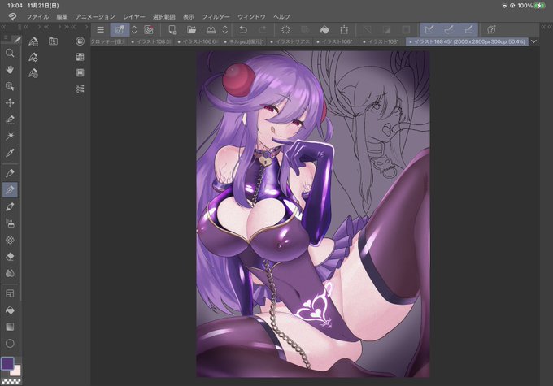Click the Clear selection dotted-circle icon
The image size is (553, 386).
(286, 29)
